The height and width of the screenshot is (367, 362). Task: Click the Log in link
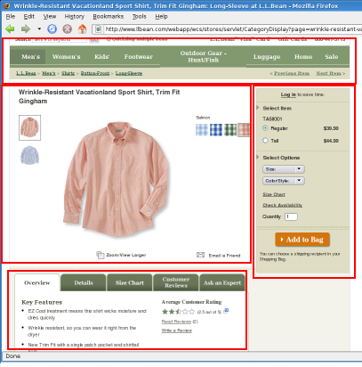pos(288,94)
